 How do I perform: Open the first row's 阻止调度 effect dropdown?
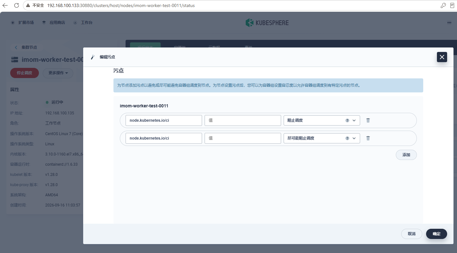(322, 120)
